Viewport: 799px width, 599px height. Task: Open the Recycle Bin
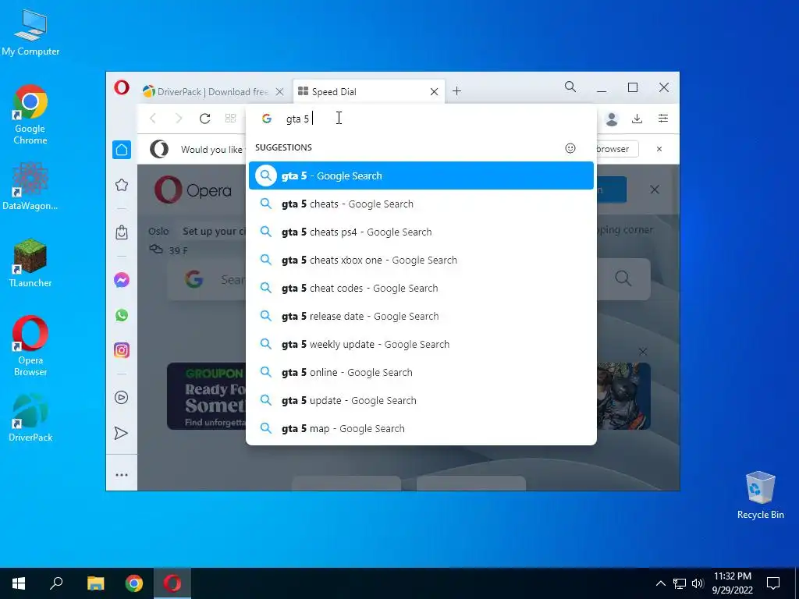click(x=760, y=495)
